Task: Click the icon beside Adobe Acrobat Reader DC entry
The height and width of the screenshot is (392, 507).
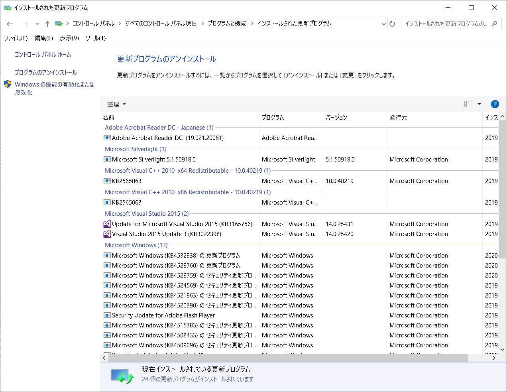Action: click(x=107, y=137)
